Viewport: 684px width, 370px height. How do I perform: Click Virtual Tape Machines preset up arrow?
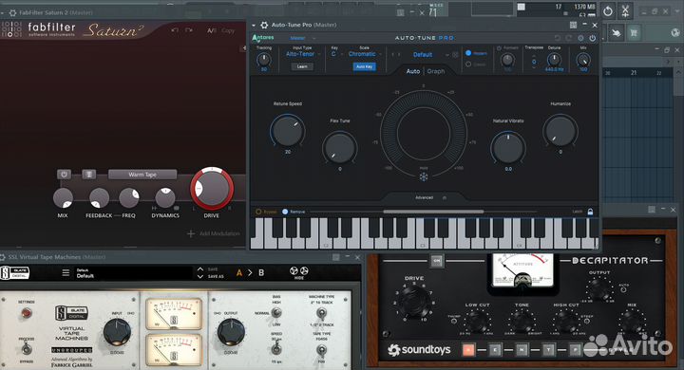tap(200, 269)
